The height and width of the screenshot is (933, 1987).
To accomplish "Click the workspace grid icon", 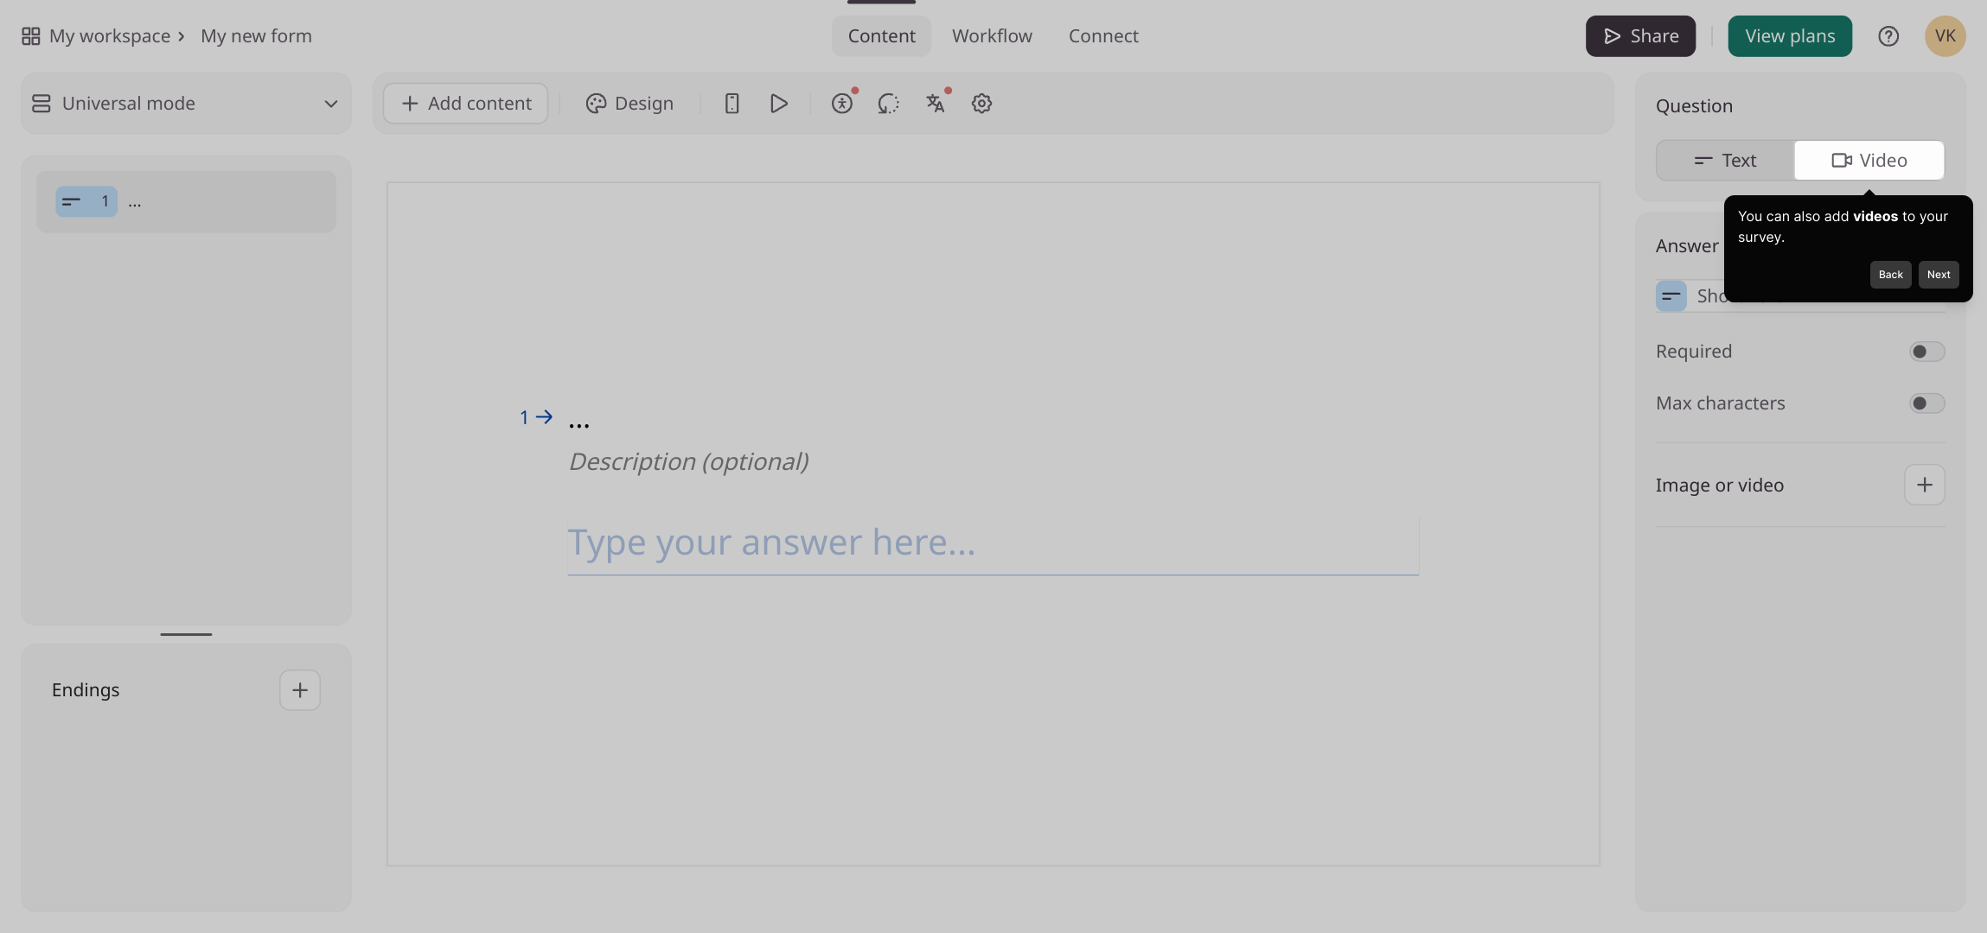I will coord(30,36).
